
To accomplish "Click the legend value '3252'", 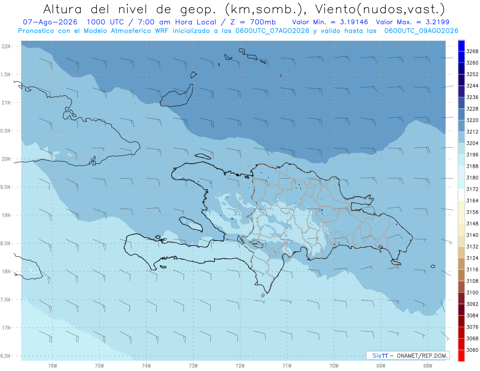I will (472, 74).
